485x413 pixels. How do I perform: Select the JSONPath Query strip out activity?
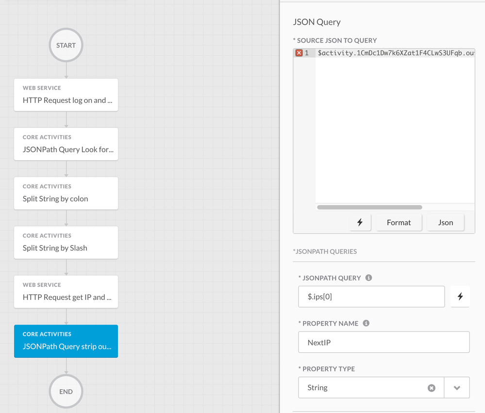point(66,341)
